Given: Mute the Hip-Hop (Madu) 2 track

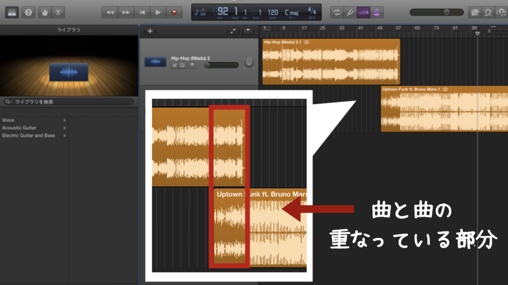Looking at the screenshot, I should (175, 66).
